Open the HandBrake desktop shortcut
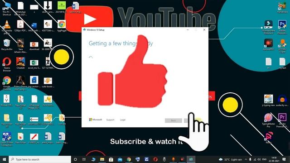 click(282, 7)
